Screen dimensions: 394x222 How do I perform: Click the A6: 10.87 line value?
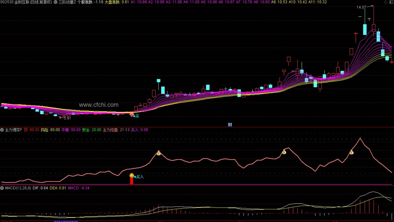[226, 2]
